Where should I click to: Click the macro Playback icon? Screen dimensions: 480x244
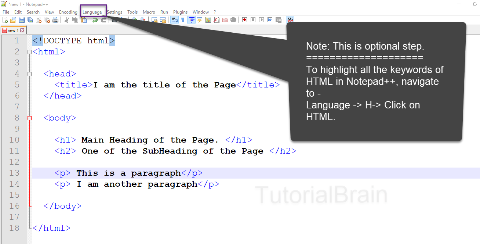coord(261,20)
